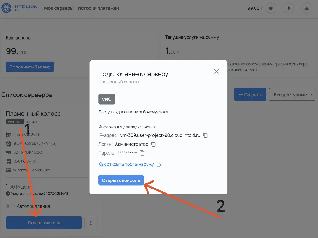Viewport: 318px width, 238px height.
Task: Close the server connection dialog
Action: click(x=216, y=71)
